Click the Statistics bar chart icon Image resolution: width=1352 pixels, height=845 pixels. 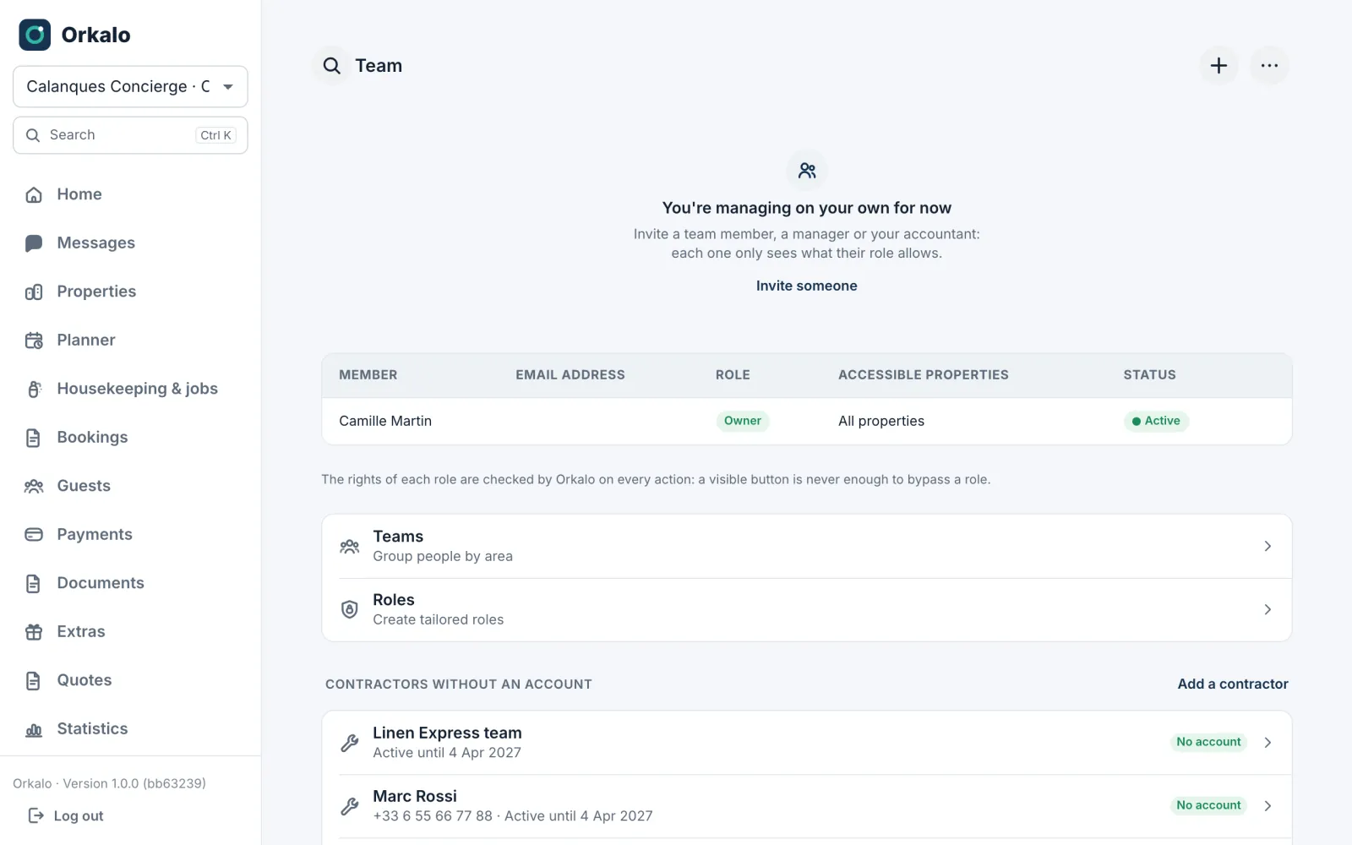pos(34,730)
